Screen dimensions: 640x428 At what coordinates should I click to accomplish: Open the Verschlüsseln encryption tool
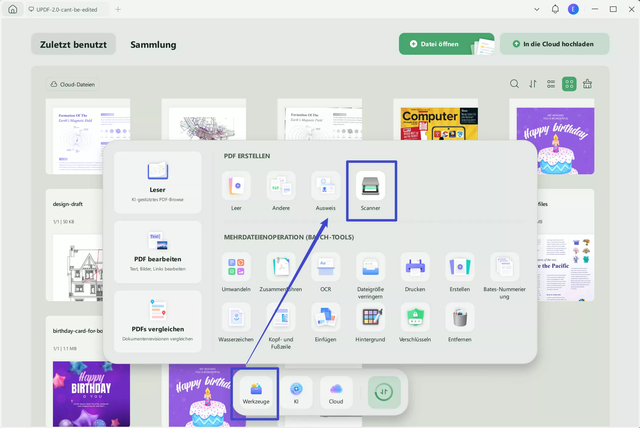(x=415, y=317)
